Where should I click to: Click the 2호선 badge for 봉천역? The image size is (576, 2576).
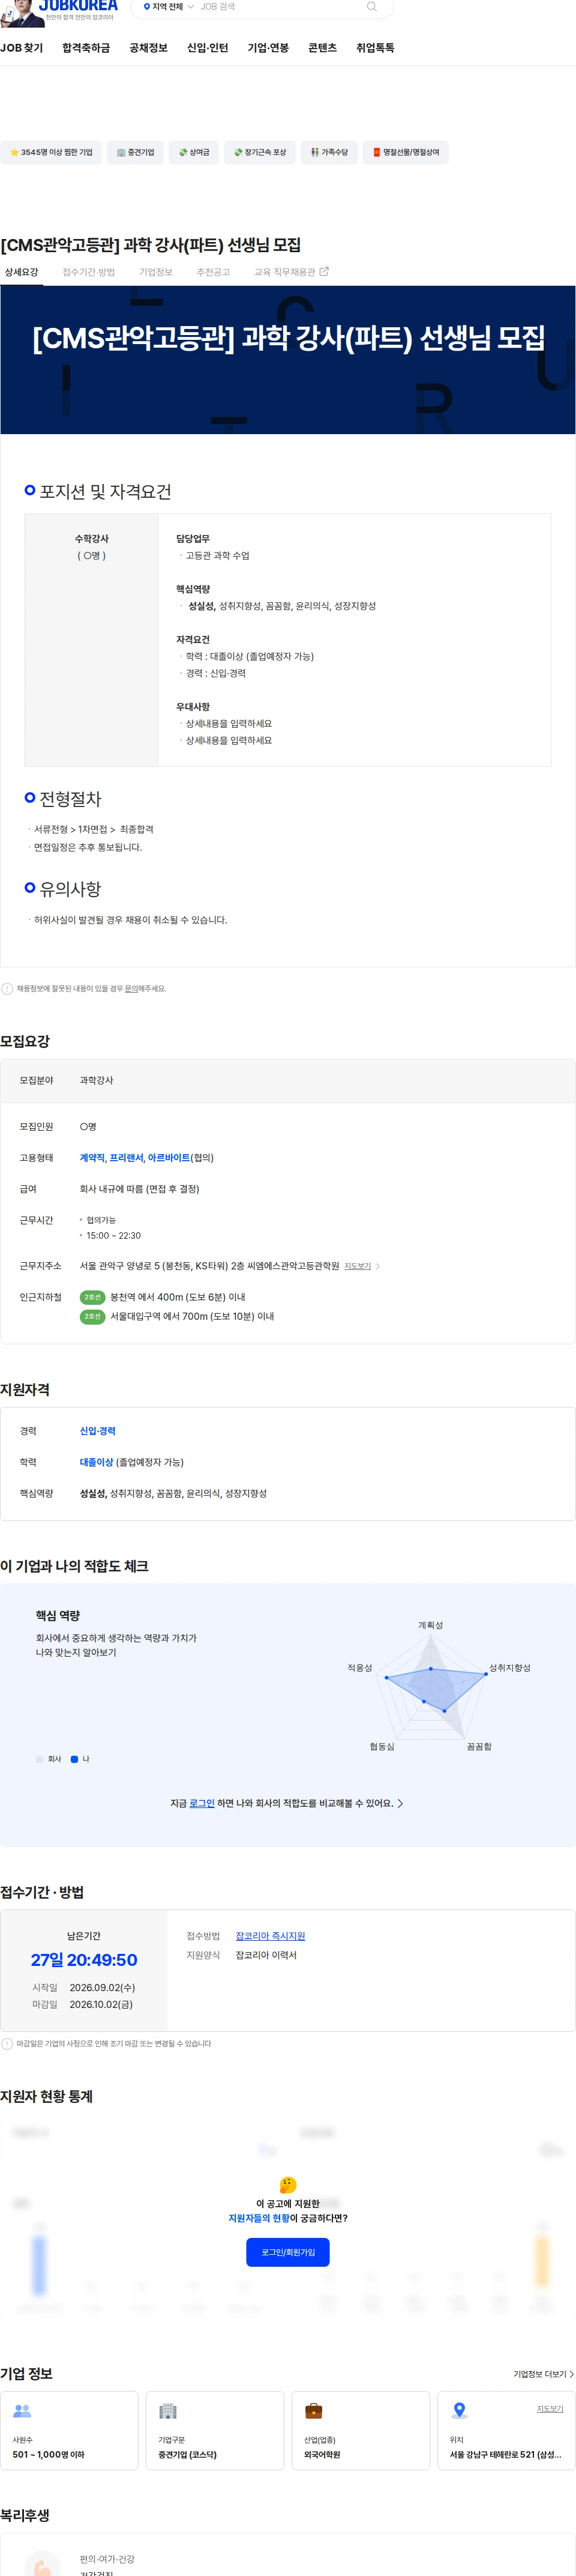tap(92, 1297)
